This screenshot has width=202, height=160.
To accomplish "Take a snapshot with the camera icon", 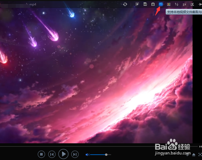I will tap(153, 4).
